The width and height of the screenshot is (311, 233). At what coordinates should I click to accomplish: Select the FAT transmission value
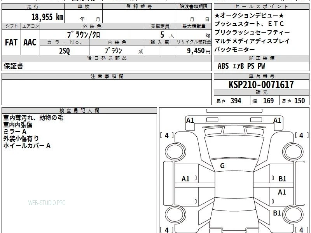(x=11, y=42)
